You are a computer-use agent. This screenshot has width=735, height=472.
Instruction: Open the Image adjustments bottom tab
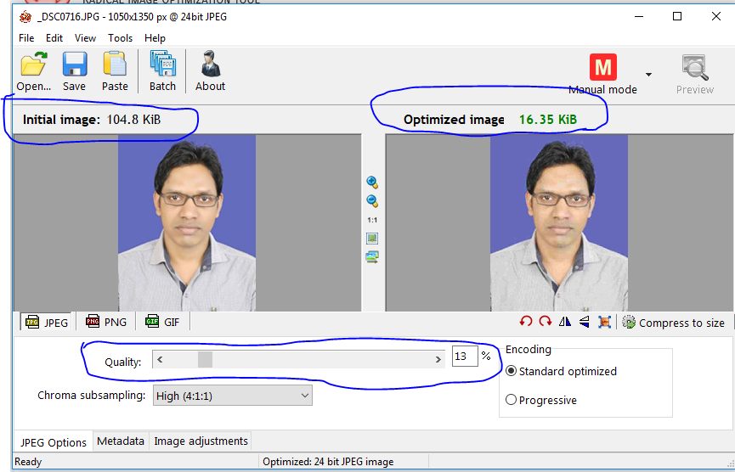(x=201, y=441)
